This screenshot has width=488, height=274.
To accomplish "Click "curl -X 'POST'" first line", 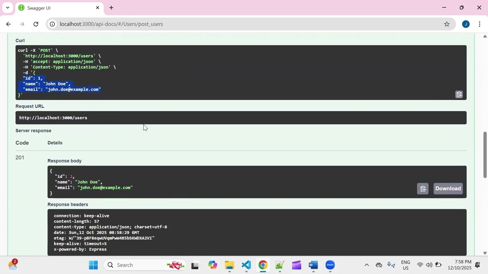I will pos(38,50).
